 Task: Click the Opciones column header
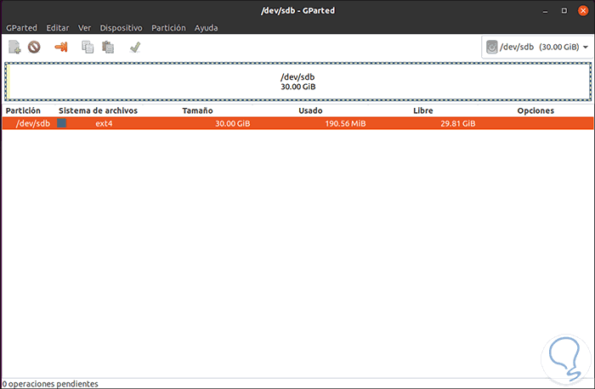coord(535,110)
